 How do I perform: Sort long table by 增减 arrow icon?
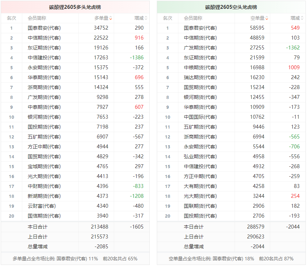[146, 18]
